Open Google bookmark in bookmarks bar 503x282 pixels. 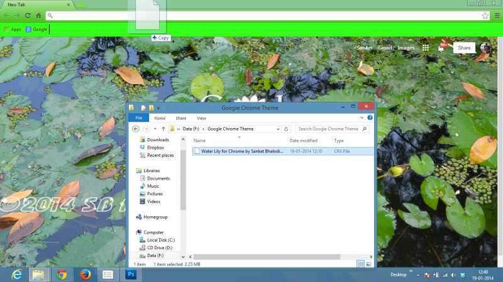36,29
